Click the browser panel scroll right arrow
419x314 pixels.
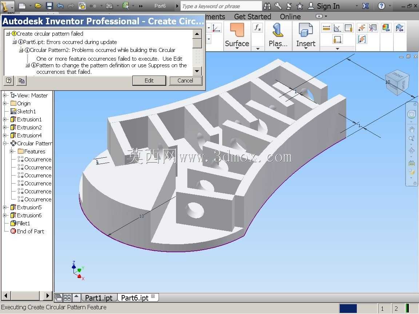pos(47,295)
